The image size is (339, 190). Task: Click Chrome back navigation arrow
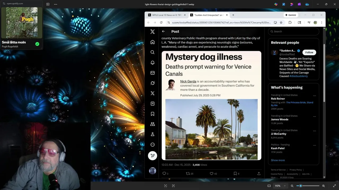click(x=149, y=22)
